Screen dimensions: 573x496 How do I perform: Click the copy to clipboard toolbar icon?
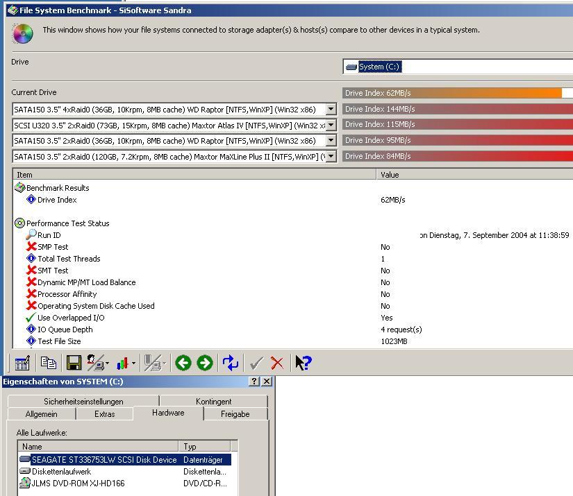pos(48,363)
